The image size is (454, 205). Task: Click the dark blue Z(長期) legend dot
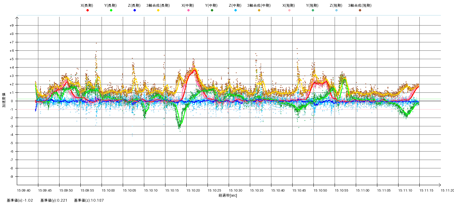click(x=135, y=10)
